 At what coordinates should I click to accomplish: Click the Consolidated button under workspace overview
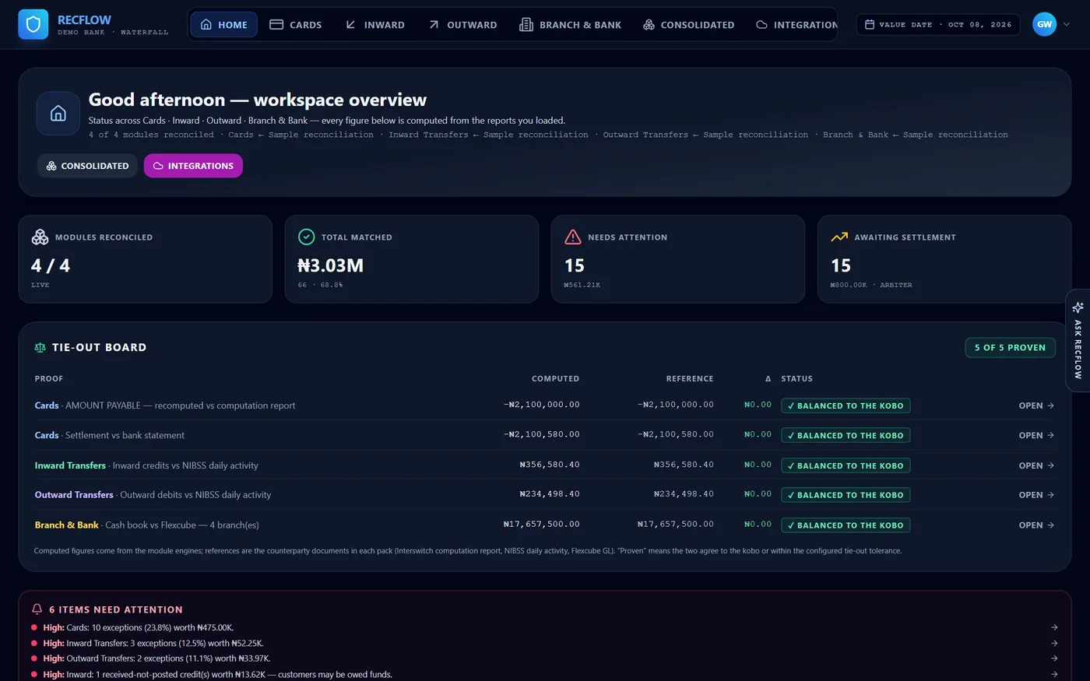tap(87, 166)
